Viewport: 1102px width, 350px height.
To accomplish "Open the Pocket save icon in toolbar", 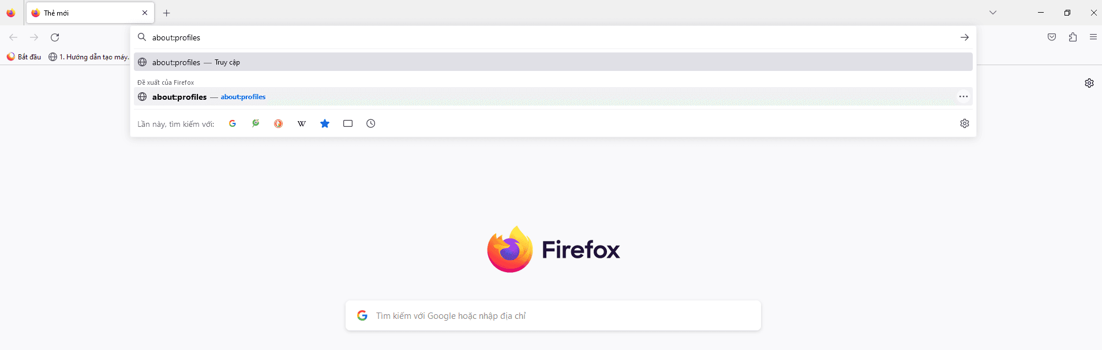I will coord(1052,37).
